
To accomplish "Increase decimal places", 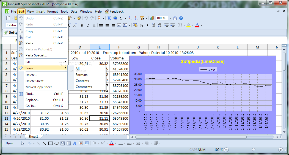I will 153,25.
